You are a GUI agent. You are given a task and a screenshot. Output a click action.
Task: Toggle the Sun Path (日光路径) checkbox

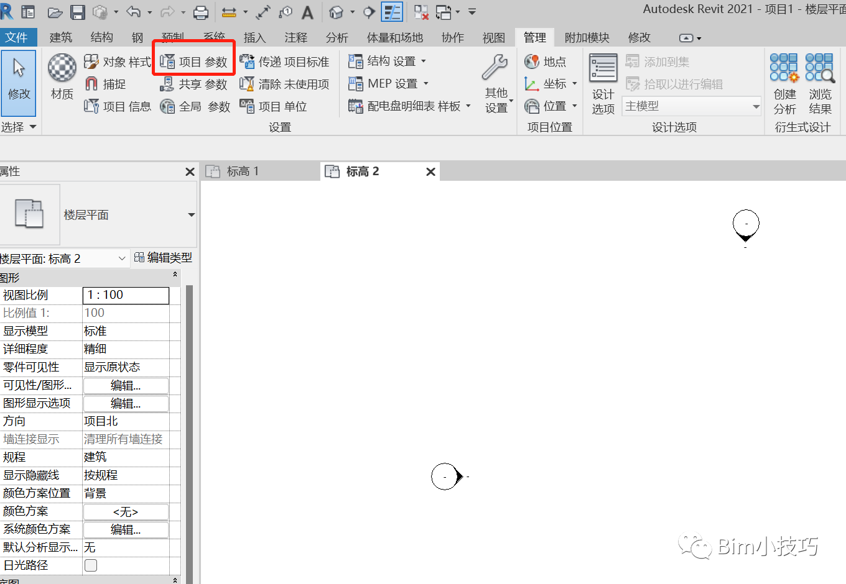click(x=91, y=565)
